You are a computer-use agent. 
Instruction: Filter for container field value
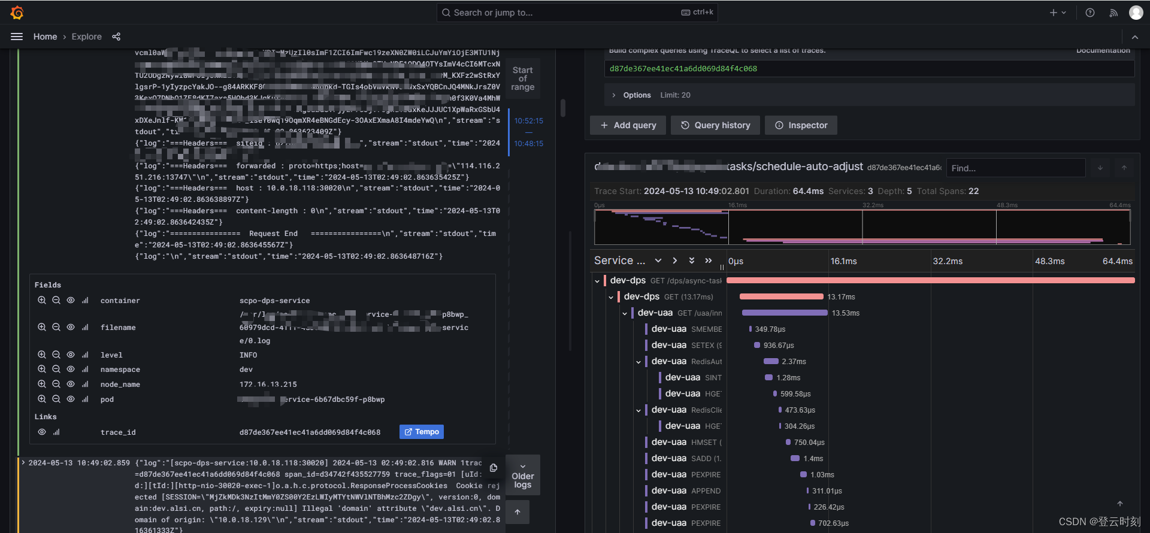(42, 301)
